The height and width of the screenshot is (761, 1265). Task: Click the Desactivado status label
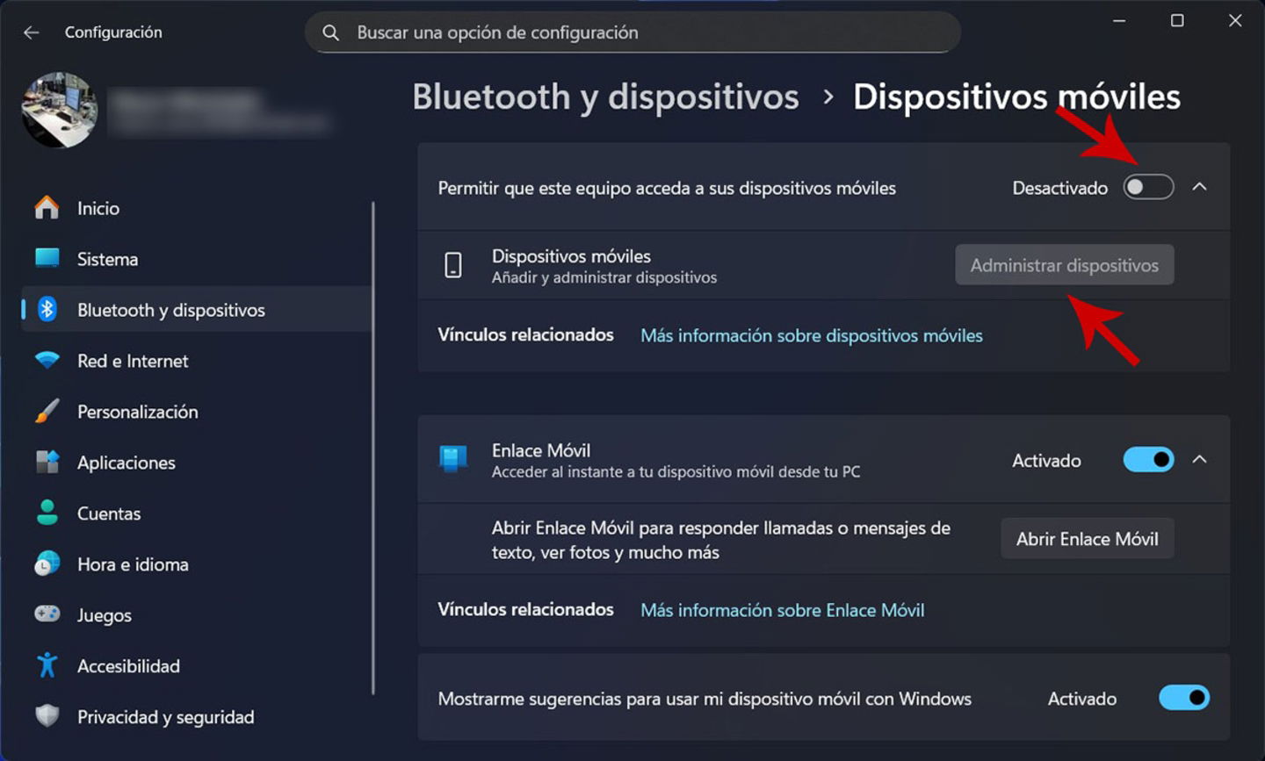(1059, 188)
